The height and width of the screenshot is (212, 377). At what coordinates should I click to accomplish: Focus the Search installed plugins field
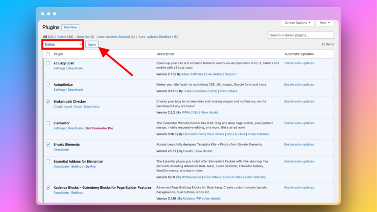click(x=301, y=35)
